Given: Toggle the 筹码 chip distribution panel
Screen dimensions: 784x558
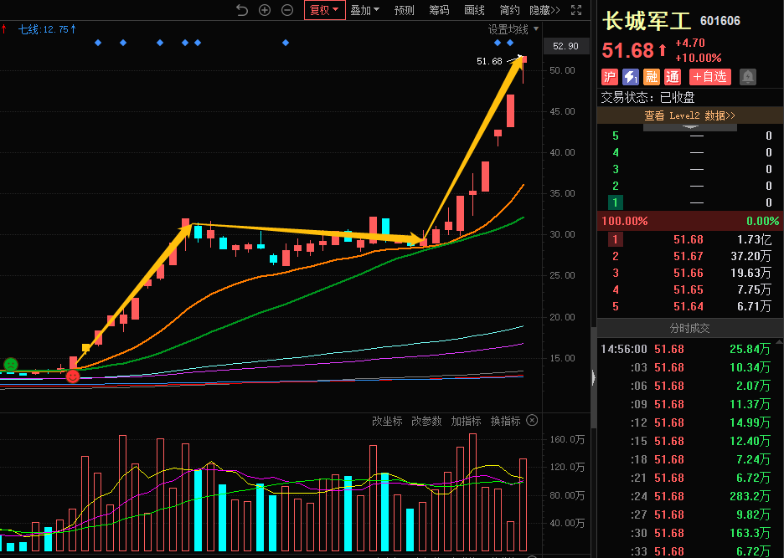Looking at the screenshot, I should (439, 10).
